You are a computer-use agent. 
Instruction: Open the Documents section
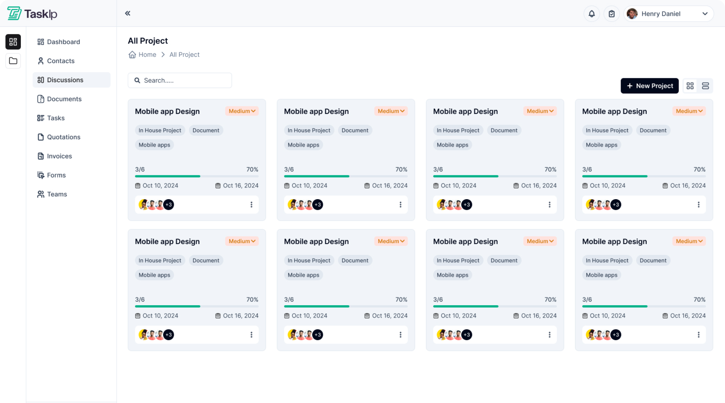64,99
